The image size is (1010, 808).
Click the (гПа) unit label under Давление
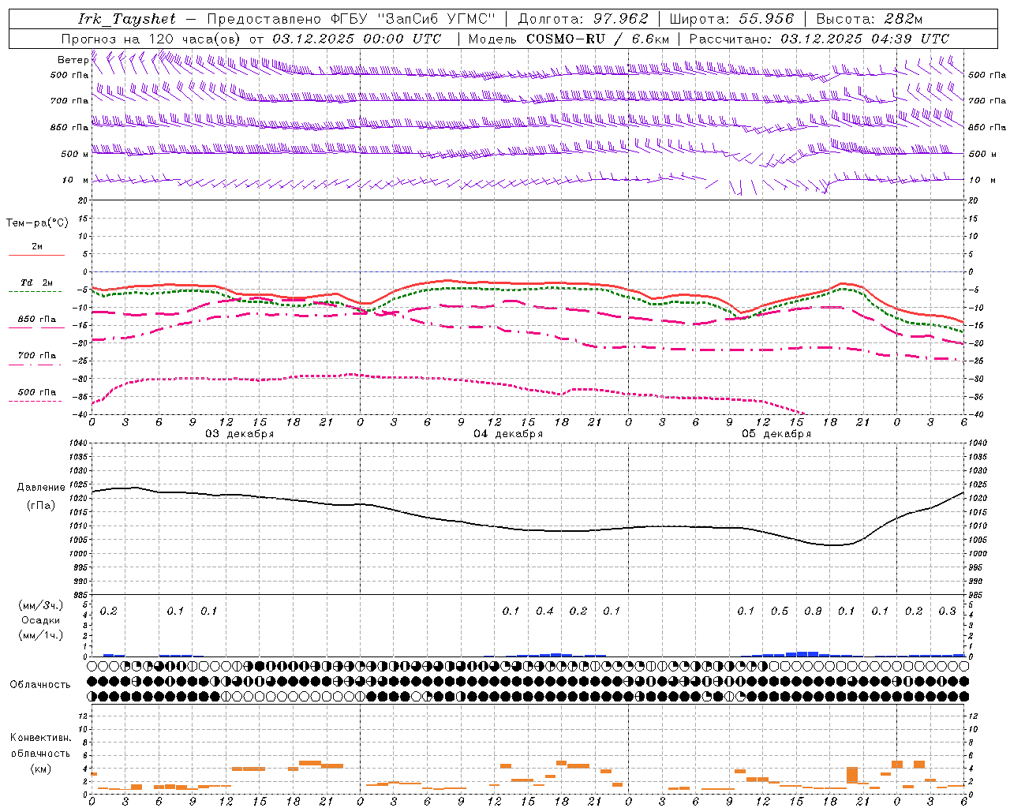(41, 505)
